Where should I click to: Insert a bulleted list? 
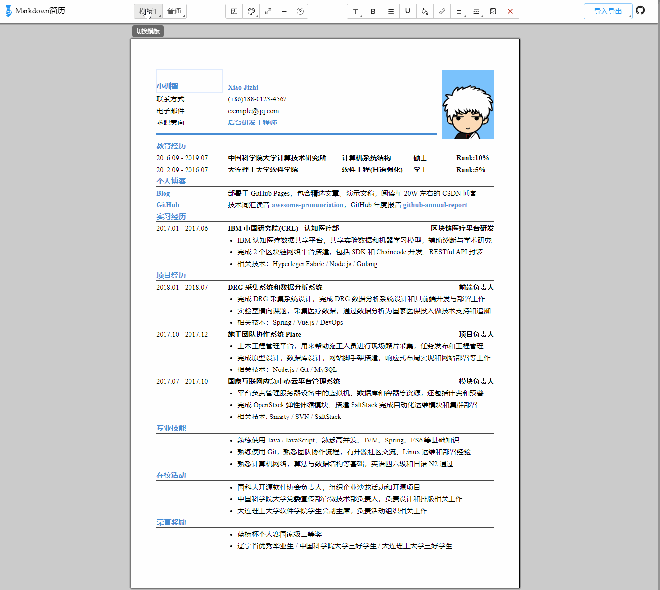click(x=391, y=11)
